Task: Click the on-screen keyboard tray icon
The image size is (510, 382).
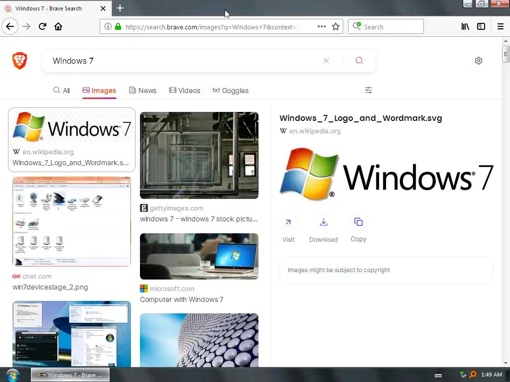Action: tap(438, 375)
